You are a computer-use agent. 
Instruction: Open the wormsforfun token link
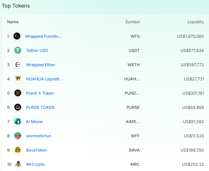39,136
